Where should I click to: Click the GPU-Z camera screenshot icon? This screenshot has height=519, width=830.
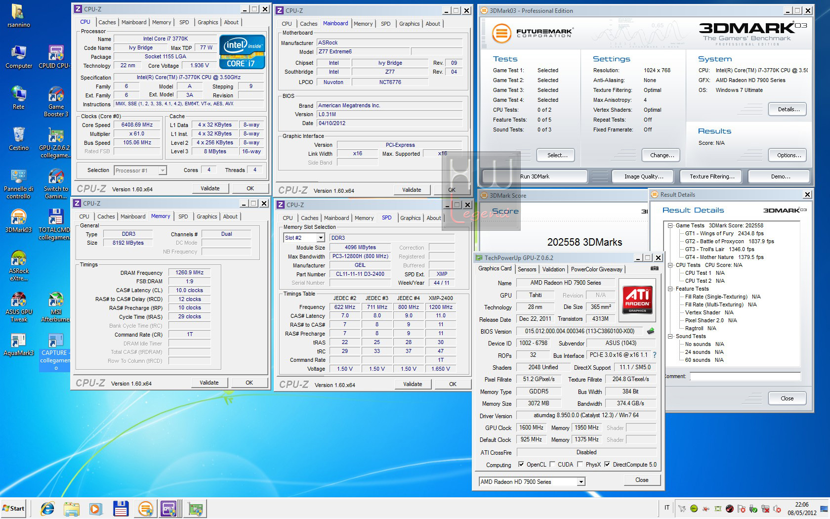pos(654,268)
